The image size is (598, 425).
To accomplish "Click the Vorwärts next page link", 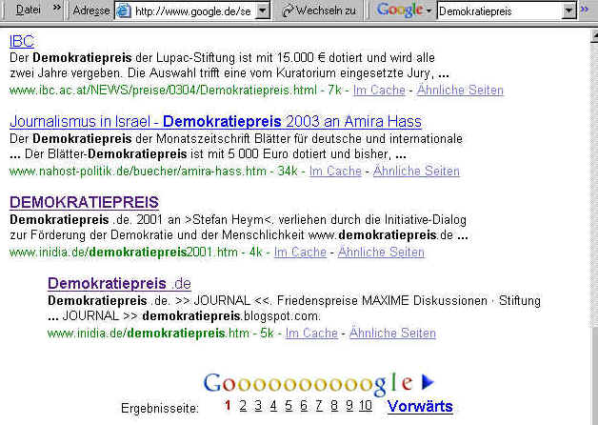I will [420, 407].
